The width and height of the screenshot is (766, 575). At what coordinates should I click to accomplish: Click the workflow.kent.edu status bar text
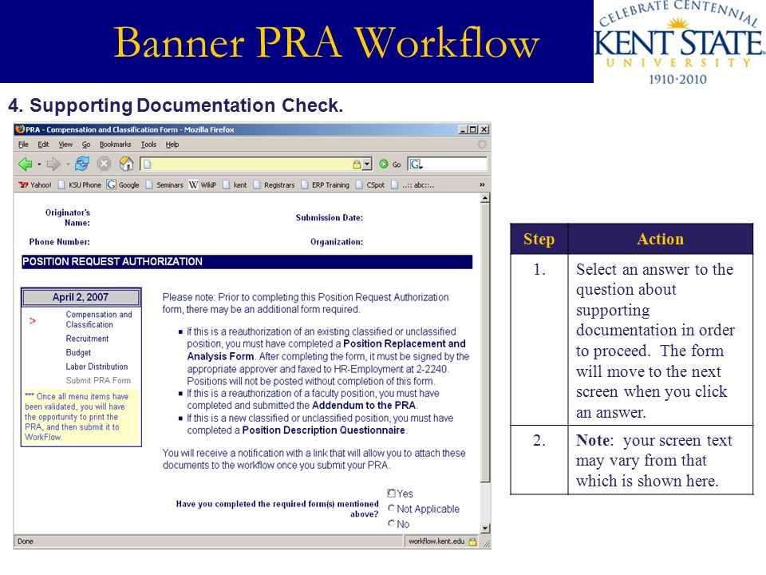coord(436,541)
